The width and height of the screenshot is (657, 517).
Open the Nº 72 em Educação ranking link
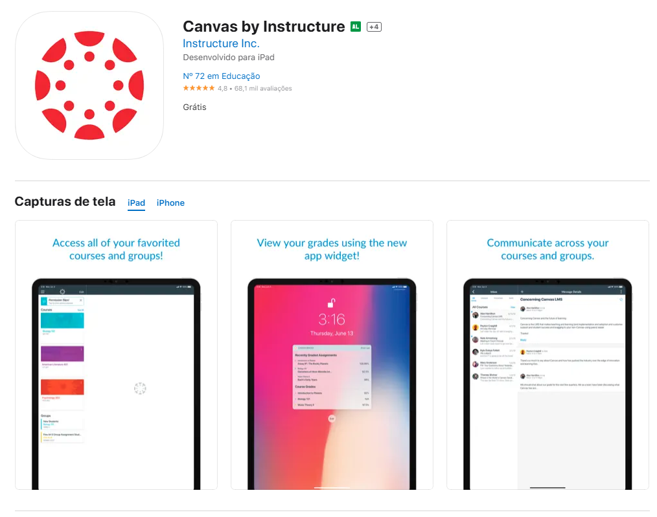click(x=221, y=76)
